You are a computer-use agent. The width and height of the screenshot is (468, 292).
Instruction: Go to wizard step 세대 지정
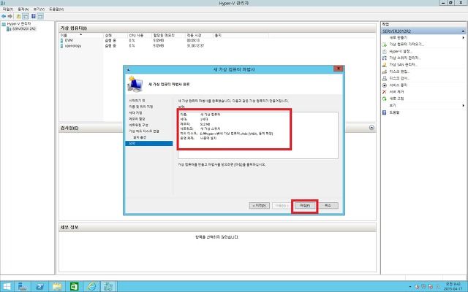coord(135,113)
